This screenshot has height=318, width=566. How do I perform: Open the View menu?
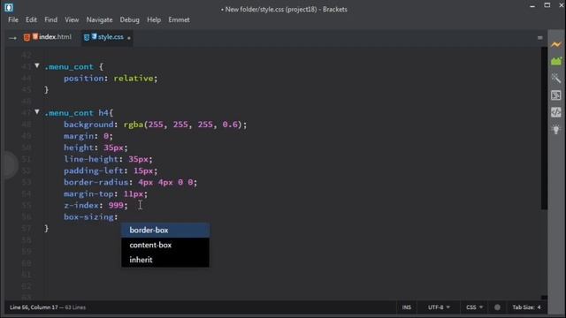click(x=72, y=19)
